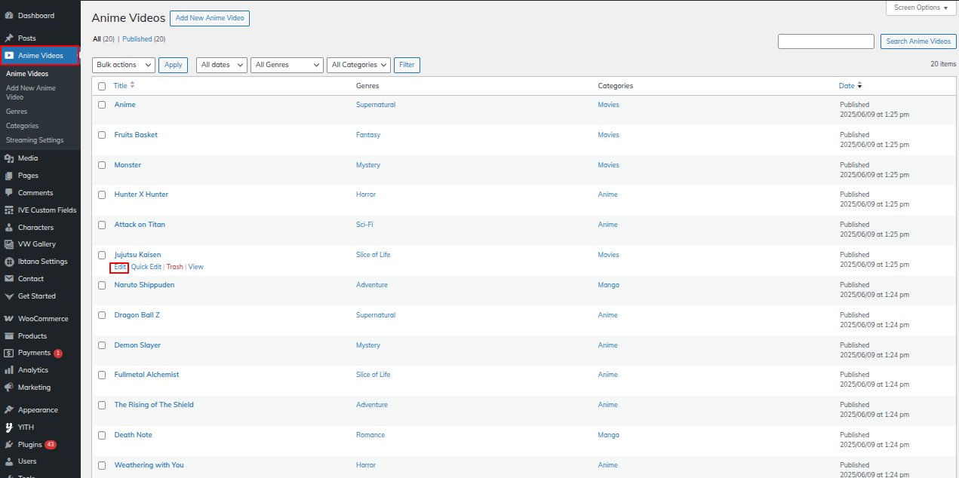
Task: Click the Edit link under Jujutsu Kaisen
Action: click(120, 267)
